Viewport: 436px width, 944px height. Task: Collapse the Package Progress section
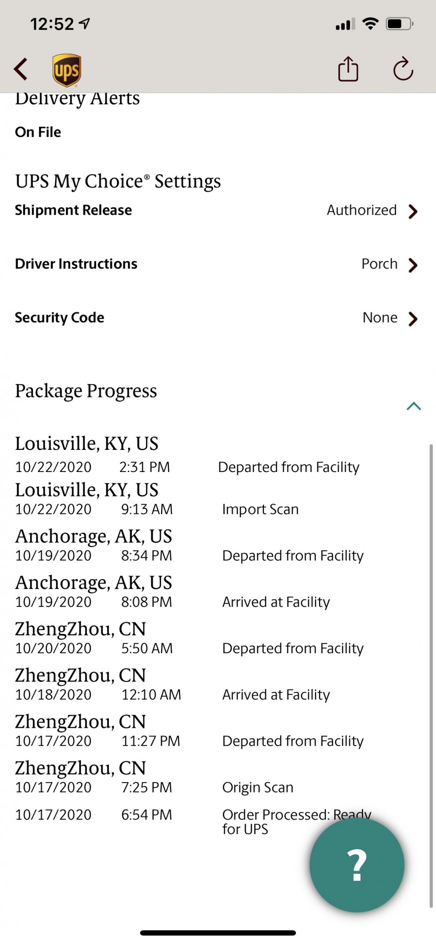[x=413, y=406]
